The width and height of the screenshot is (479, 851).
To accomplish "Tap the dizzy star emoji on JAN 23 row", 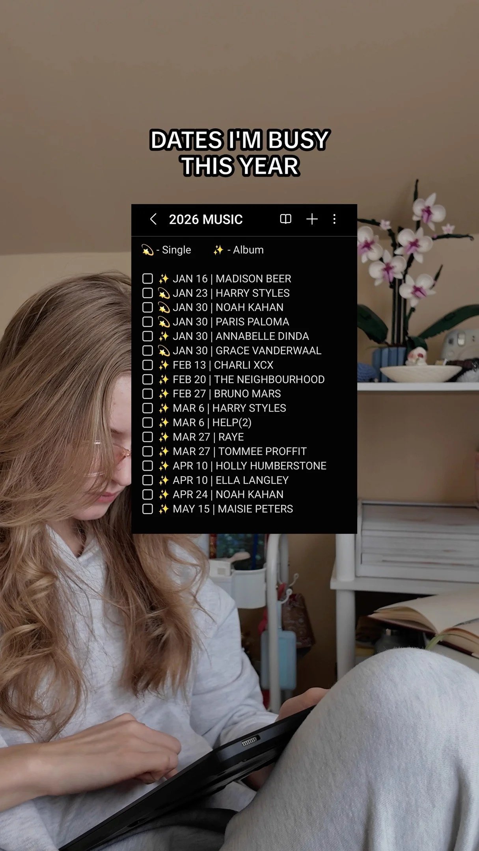I will (x=163, y=293).
